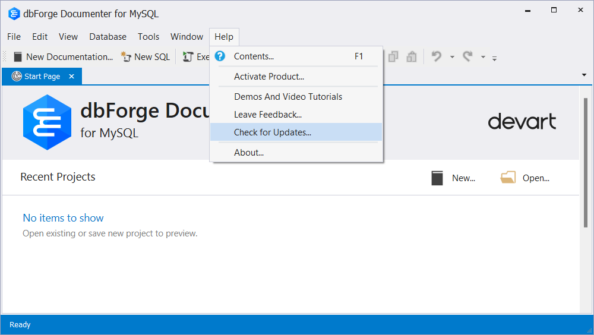Close the Start Page tab
Image resolution: width=594 pixels, height=335 pixels.
pyautogui.click(x=72, y=76)
